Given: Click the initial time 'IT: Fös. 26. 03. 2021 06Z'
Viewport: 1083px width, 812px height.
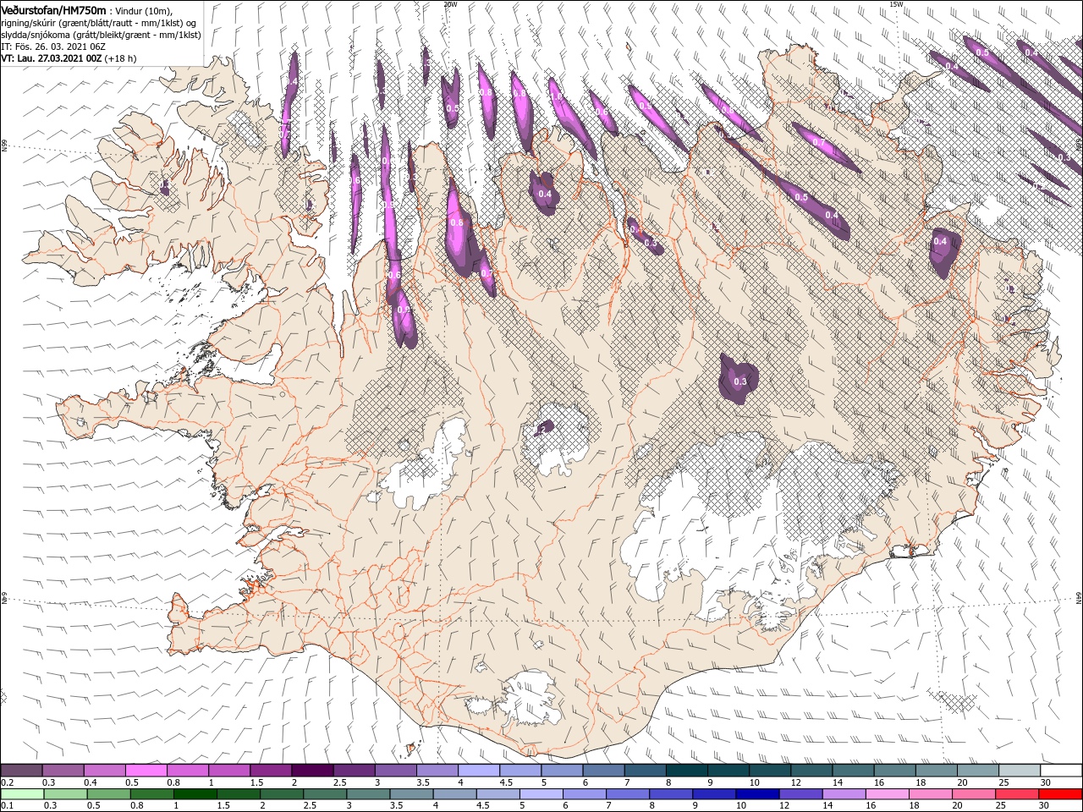Looking at the screenshot, I should point(52,47).
